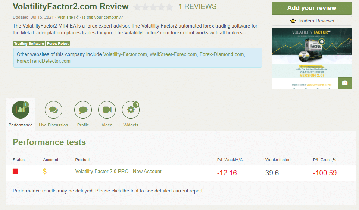Screen dimensions: 359x210
Task: Open the Forex-Diamond.com link
Action: tap(222, 54)
